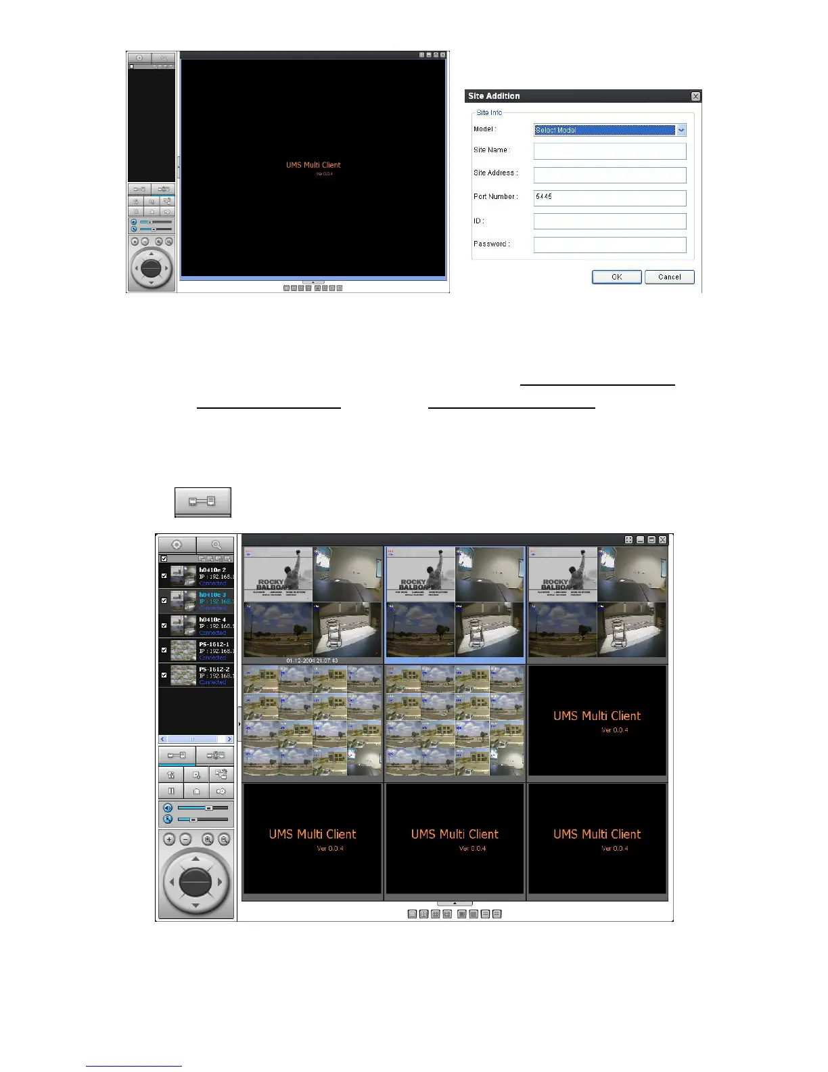Screen dimensions: 828x1072
Task: Click the Model dropdown arrow in Site Addition
Action: 681,130
